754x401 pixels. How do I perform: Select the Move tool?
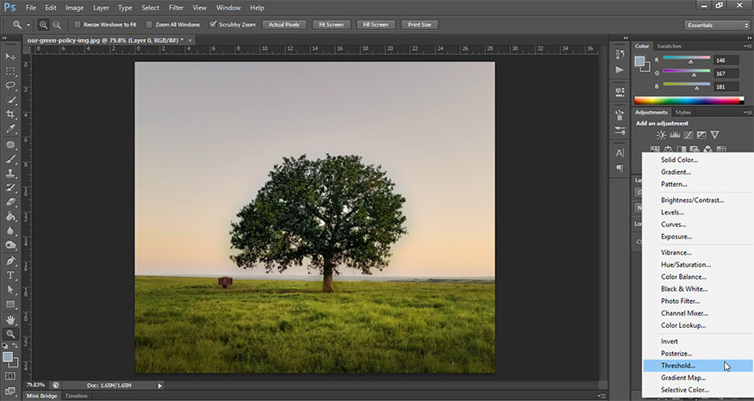[11, 57]
